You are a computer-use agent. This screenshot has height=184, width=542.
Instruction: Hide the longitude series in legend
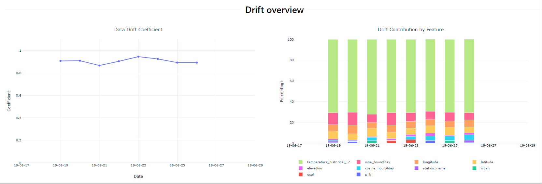[x=426, y=162]
